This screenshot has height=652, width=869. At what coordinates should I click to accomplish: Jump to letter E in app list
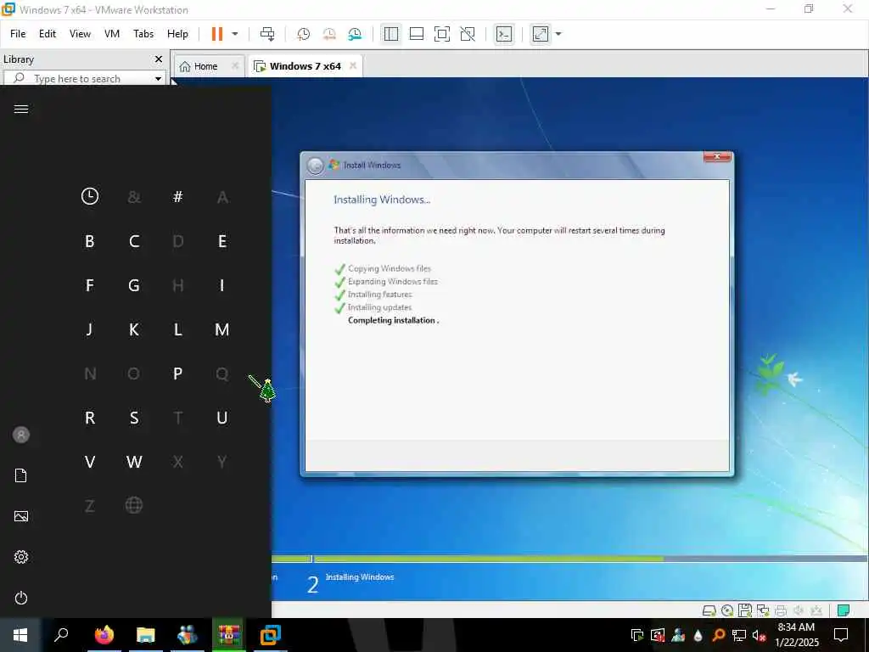(x=222, y=240)
